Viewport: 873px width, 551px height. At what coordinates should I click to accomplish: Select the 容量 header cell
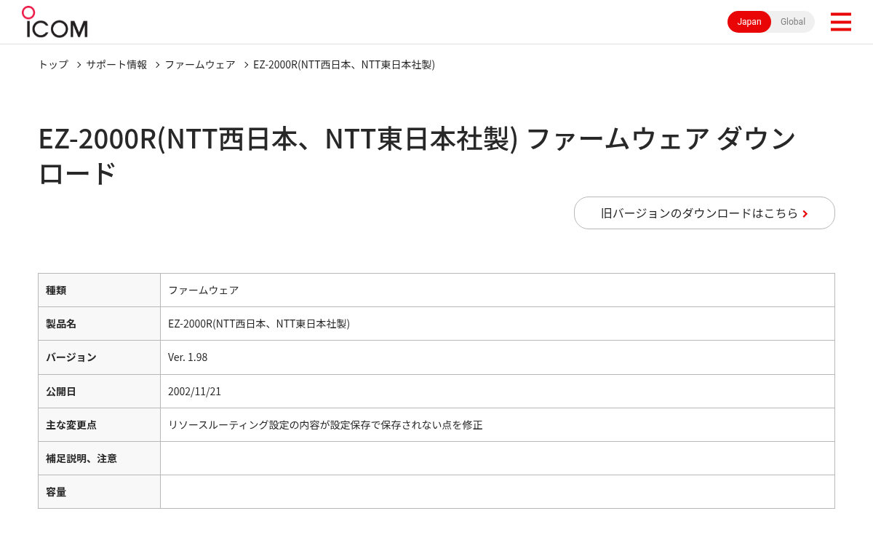[x=99, y=491]
